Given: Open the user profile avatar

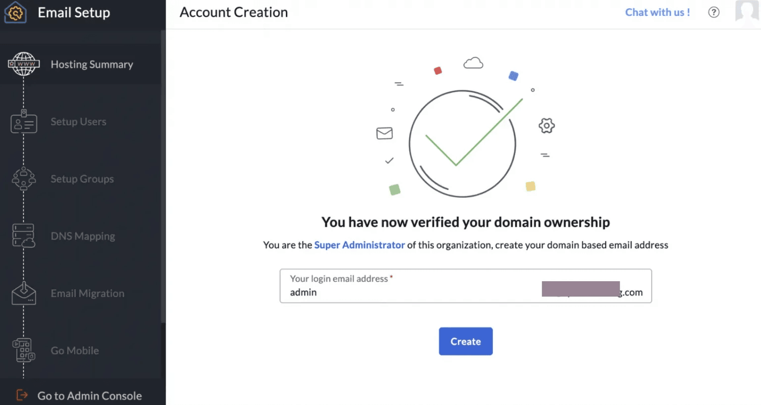Looking at the screenshot, I should point(747,11).
